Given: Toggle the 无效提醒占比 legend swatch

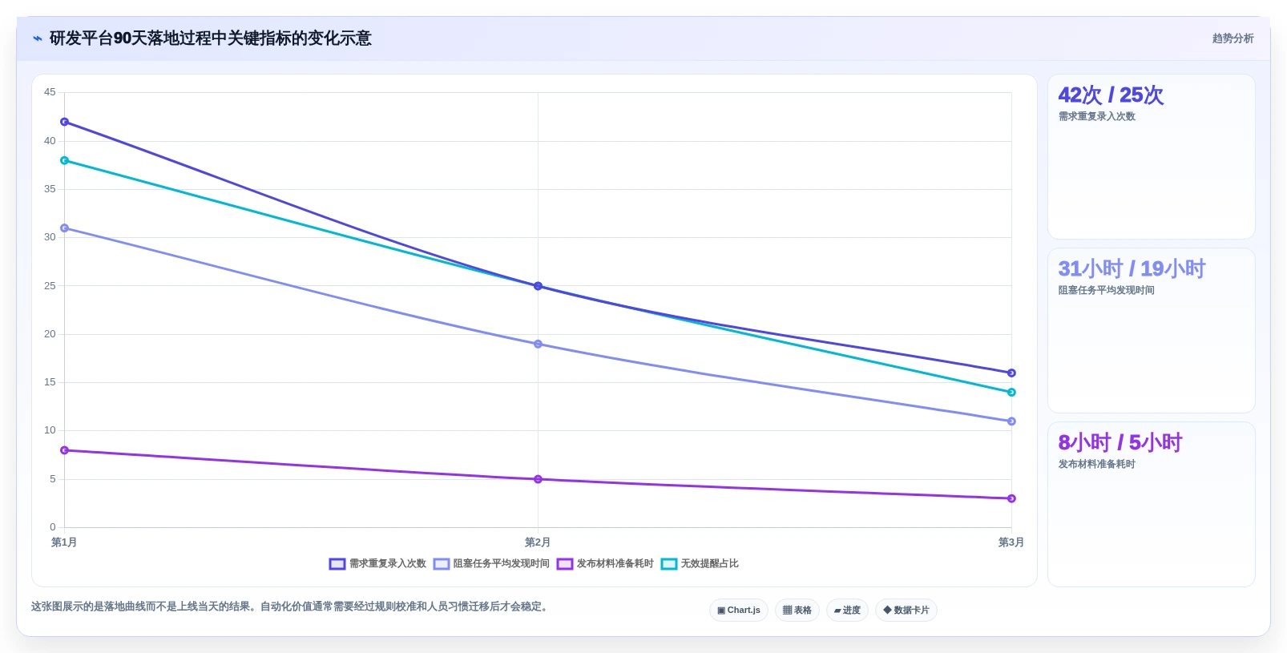Looking at the screenshot, I should (x=669, y=564).
